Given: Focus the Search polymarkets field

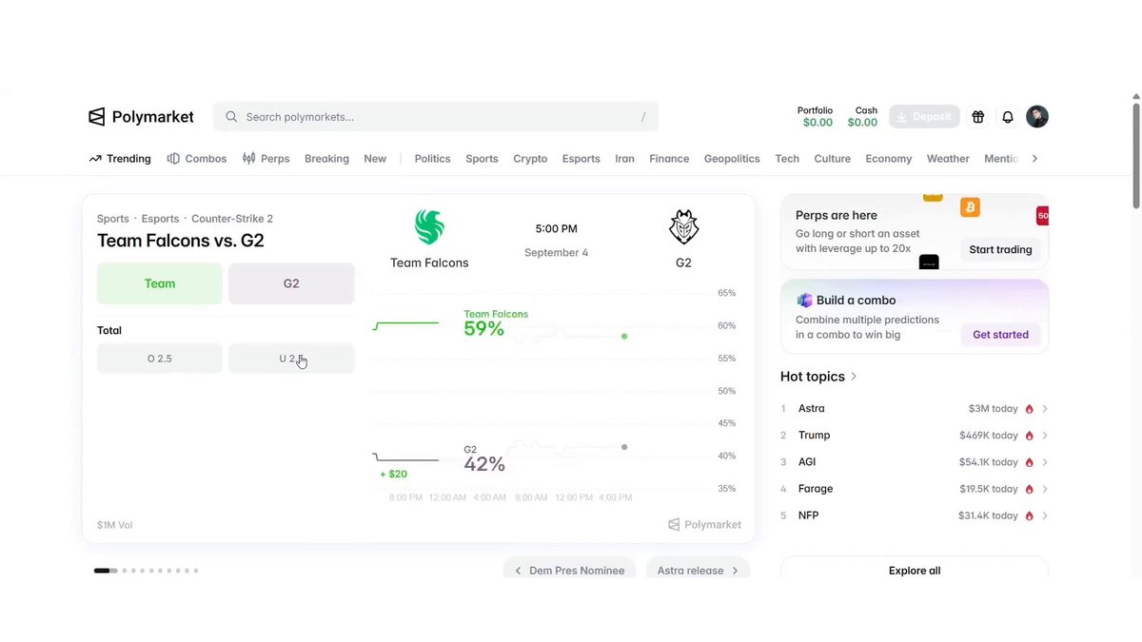Looking at the screenshot, I should click(x=436, y=117).
